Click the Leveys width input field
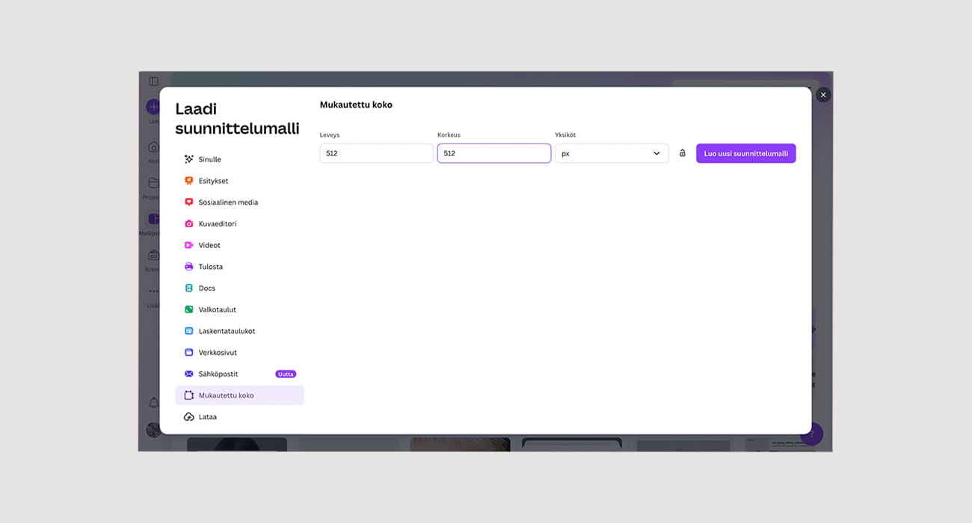Screen dimensions: 972x523 point(376,153)
